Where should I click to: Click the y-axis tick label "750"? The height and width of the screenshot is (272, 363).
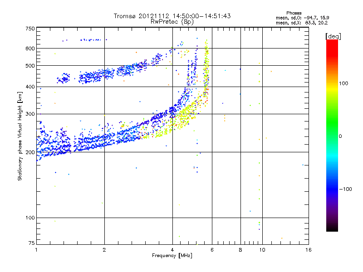pyautogui.click(x=30, y=29)
